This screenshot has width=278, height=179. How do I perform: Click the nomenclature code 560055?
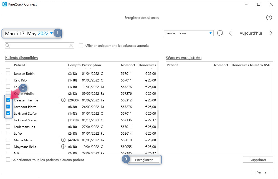coord(126,147)
